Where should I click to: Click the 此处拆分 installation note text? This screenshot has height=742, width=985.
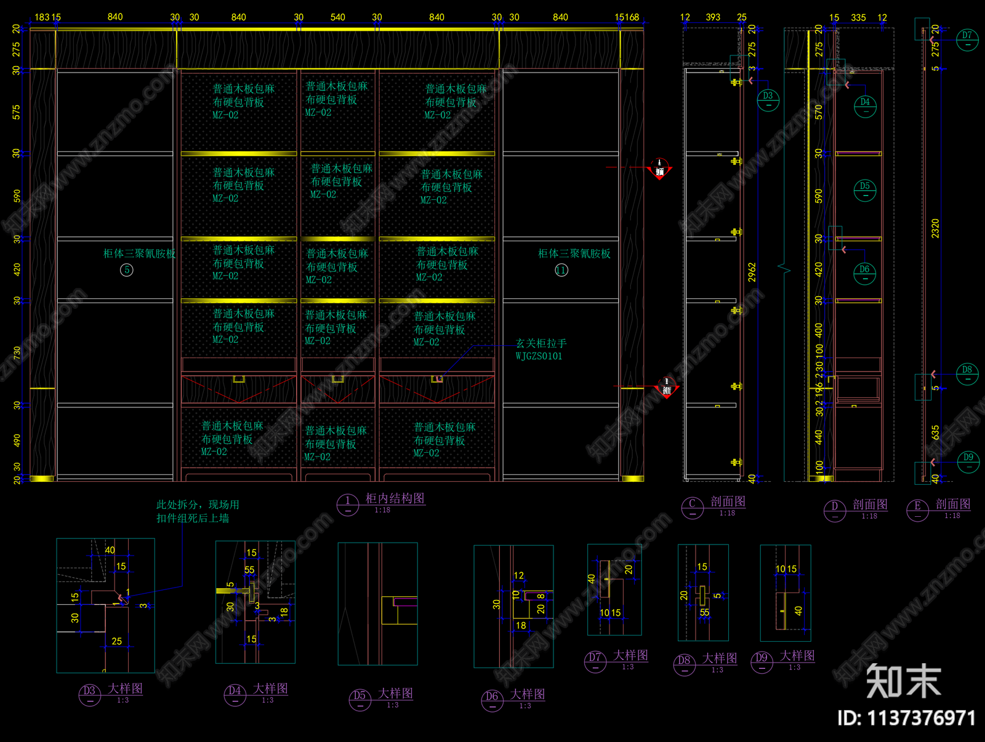coord(198,511)
